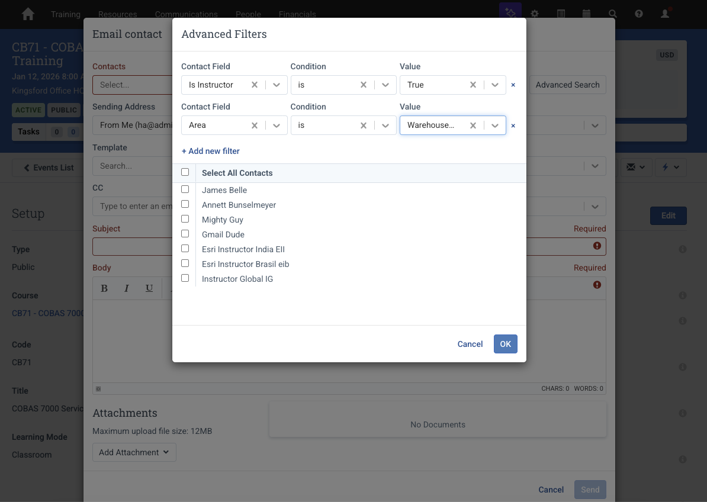Open the search magnifier in top bar
The height and width of the screenshot is (502, 707).
click(612, 14)
